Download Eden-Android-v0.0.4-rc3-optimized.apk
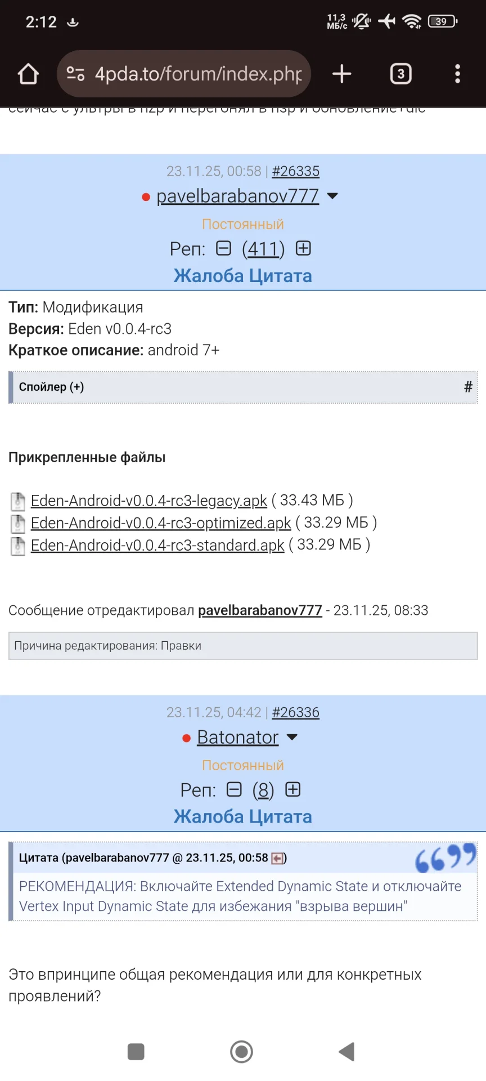Image resolution: width=486 pixels, height=1081 pixels. [x=160, y=523]
